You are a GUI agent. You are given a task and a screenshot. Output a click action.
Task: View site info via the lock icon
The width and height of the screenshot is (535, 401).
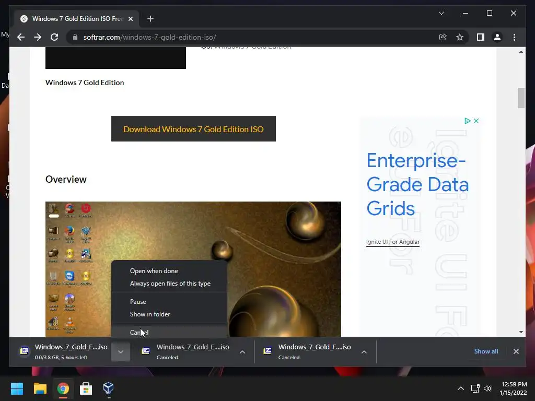coord(75,37)
